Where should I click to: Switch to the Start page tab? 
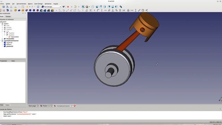tap(32, 106)
